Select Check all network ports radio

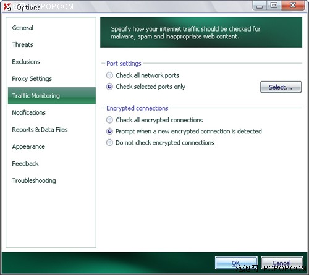click(109, 75)
